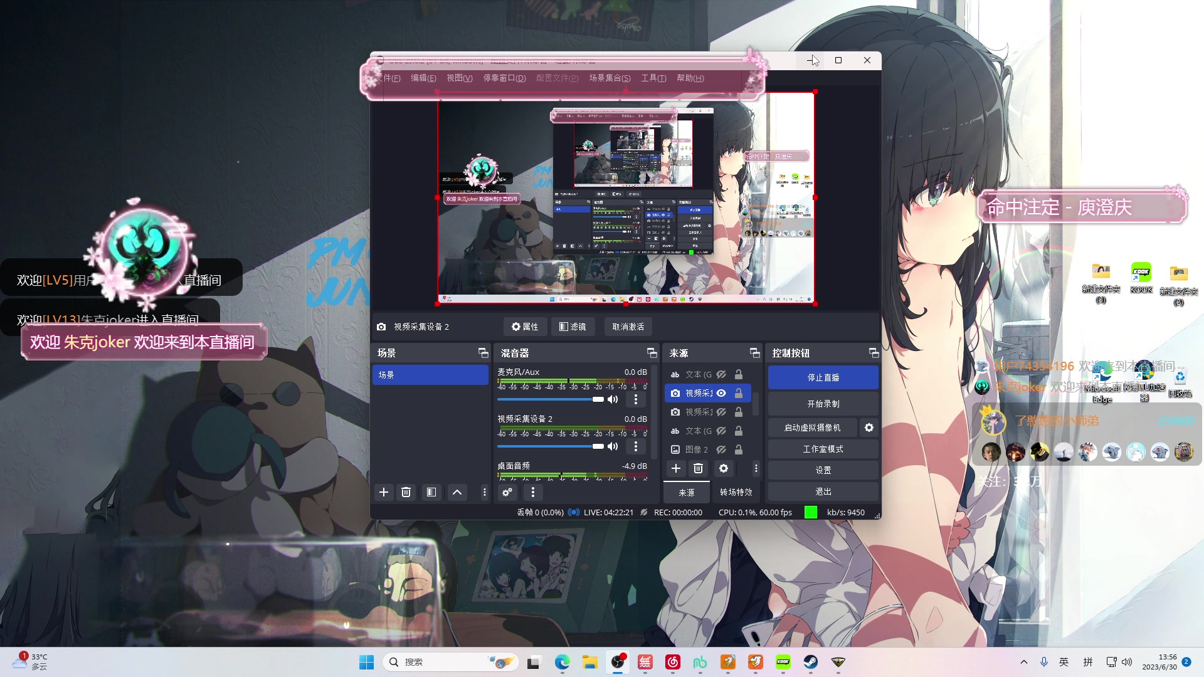The width and height of the screenshot is (1204, 677).
Task: Open source properties gear icon in 来源 toolbar
Action: pos(724,468)
